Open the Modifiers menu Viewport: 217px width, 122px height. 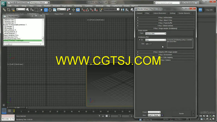tap(47, 6)
